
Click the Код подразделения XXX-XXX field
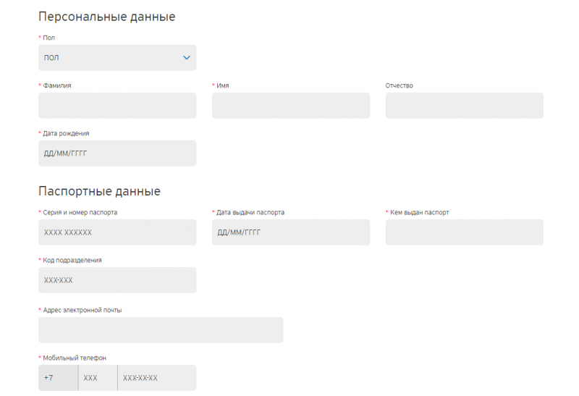pos(117,280)
